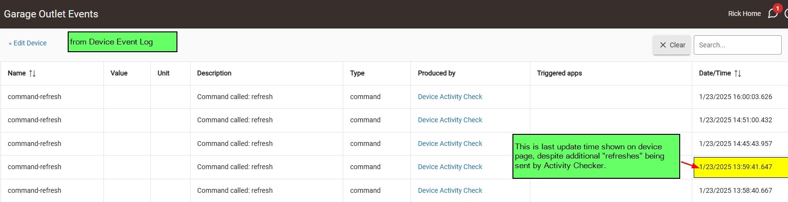Screen dimensions: 788x202
Task: Open Device Activity Check for 13:59:41 event
Action: pos(450,167)
